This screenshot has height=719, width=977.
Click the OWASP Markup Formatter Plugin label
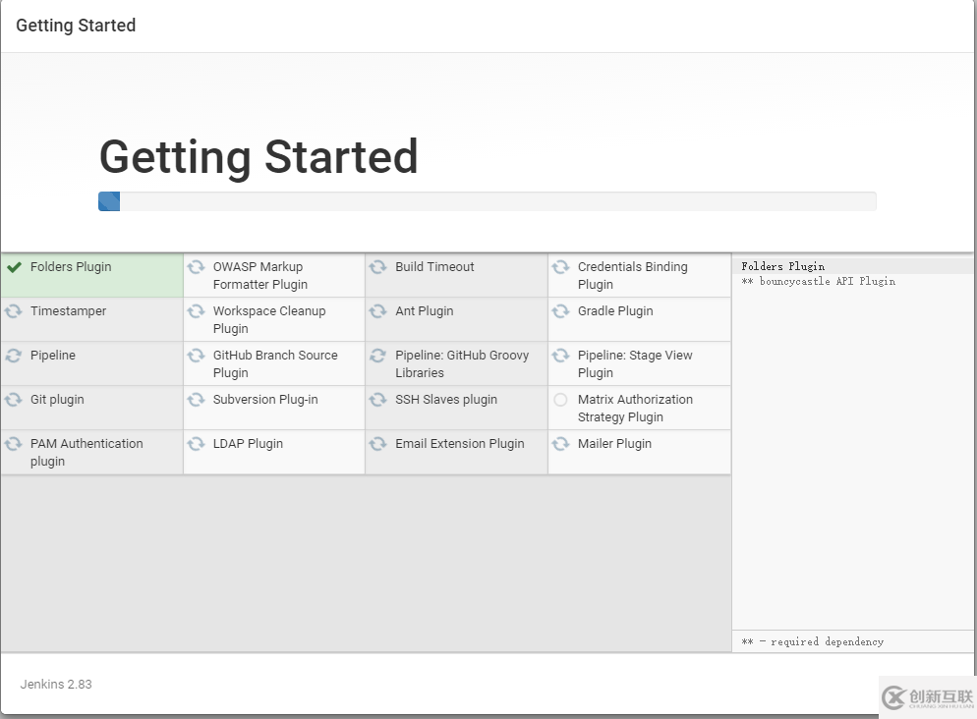[259, 276]
